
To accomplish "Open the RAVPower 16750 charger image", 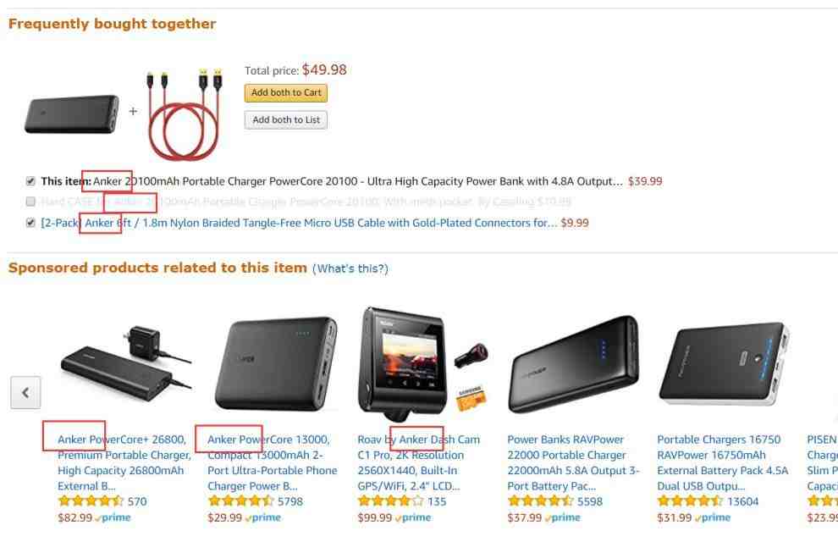I will click(725, 364).
